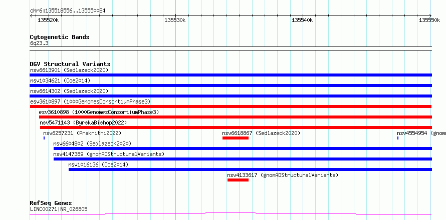Image resolution: width=446 pixels, height=220 pixels.
Task: Click the DGV Structural Variants track title
Action: point(70,64)
